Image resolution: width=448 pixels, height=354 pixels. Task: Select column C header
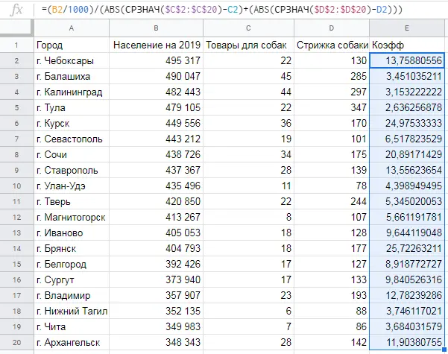(x=248, y=30)
